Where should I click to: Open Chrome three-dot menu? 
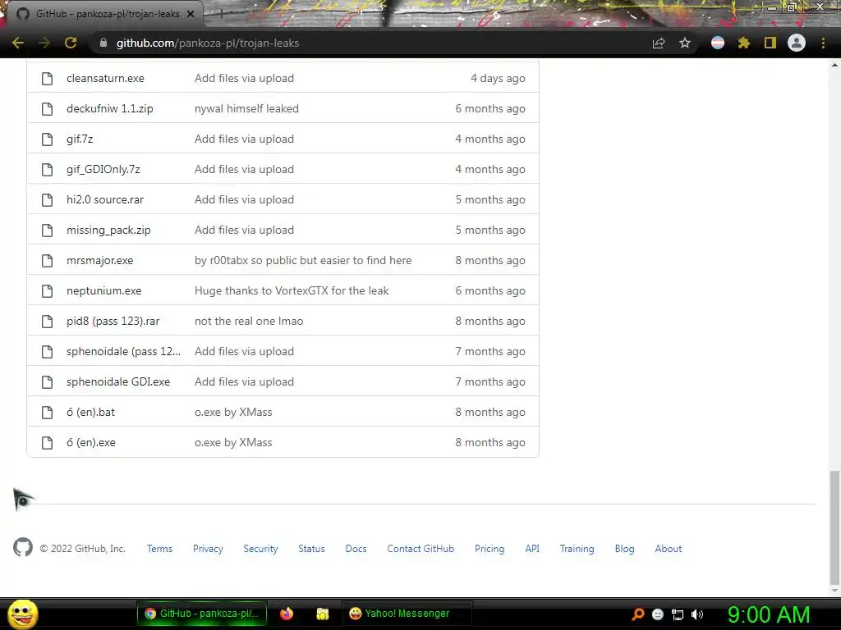823,43
